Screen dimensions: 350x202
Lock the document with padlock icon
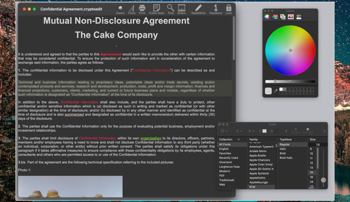tap(229, 10)
